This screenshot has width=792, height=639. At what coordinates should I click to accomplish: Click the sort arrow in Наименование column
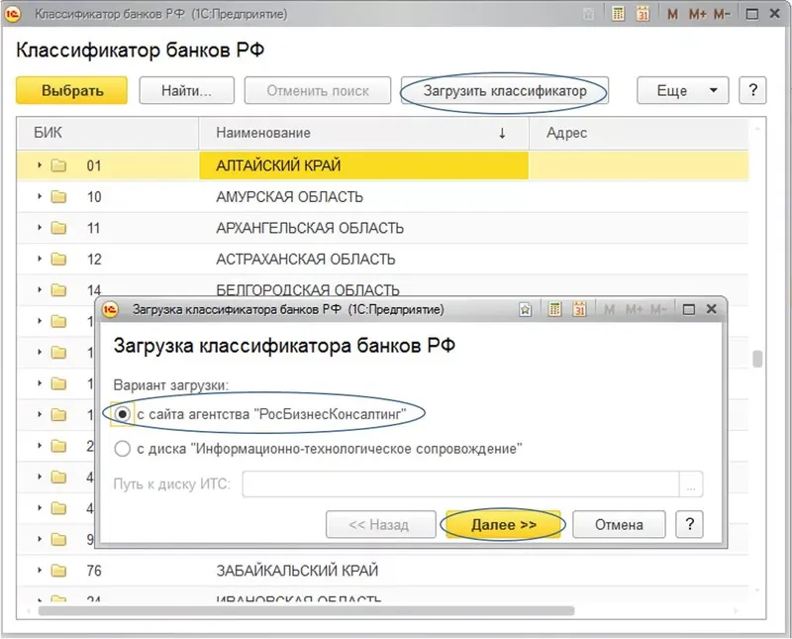point(502,133)
